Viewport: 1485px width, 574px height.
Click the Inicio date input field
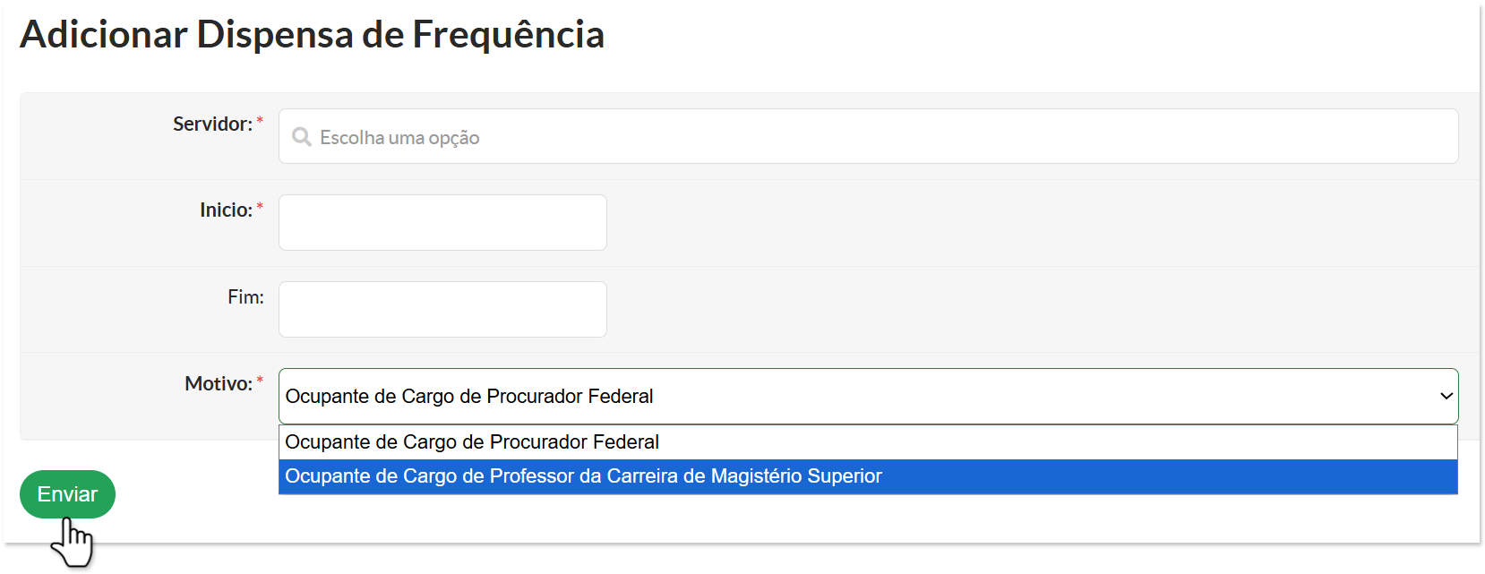[442, 223]
